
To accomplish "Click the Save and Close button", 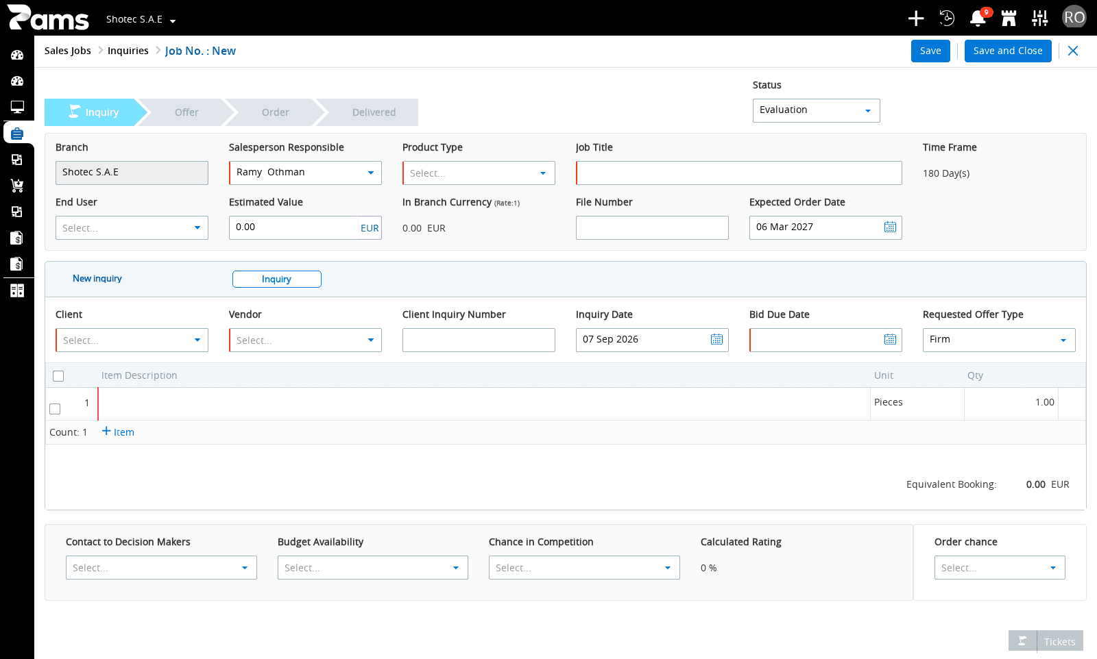I will click(1008, 51).
